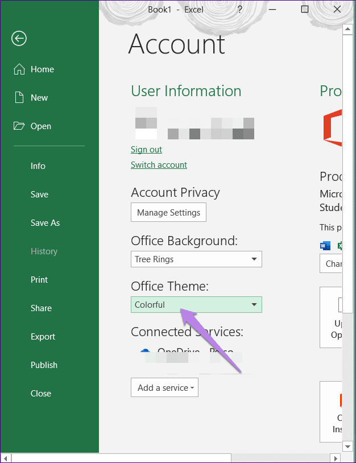Click the back arrow circle icon
The image size is (356, 463).
(x=19, y=38)
